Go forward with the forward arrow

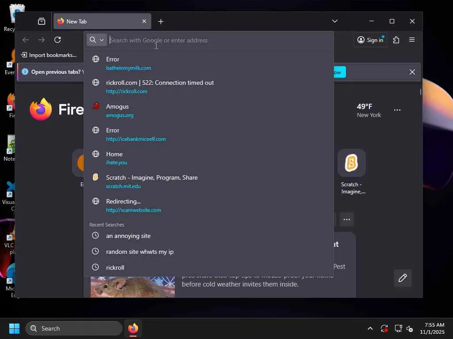tap(42, 40)
